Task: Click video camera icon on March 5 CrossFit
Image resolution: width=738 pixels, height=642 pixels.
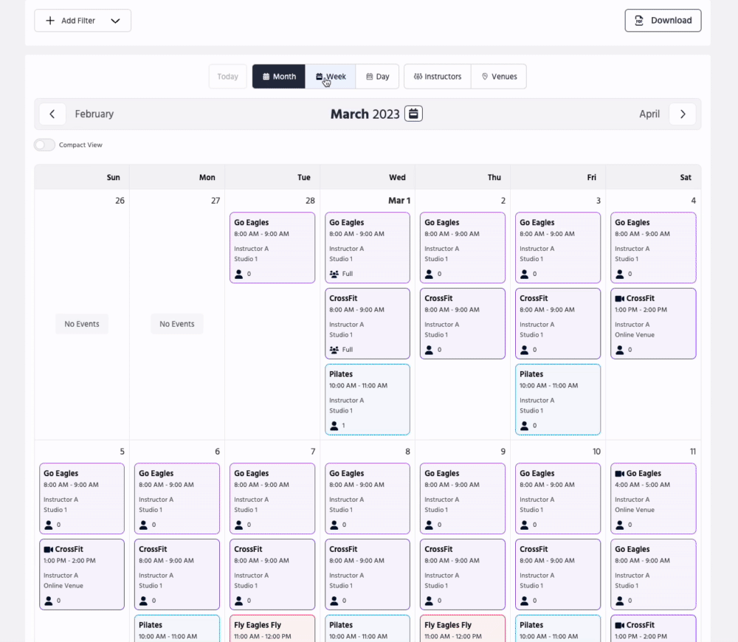Action: (48, 549)
